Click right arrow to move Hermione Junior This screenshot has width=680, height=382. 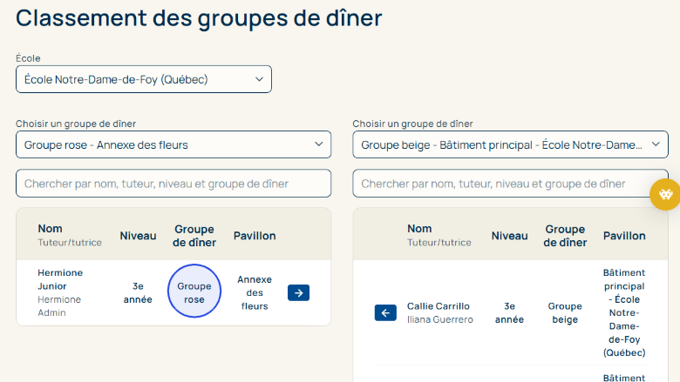298,293
